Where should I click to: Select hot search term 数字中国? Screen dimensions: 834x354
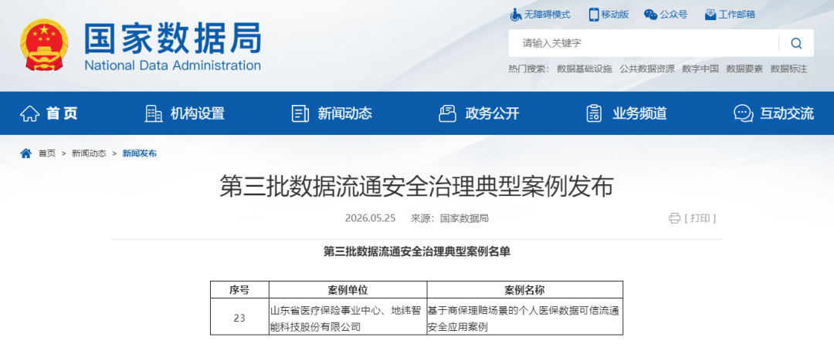point(700,69)
